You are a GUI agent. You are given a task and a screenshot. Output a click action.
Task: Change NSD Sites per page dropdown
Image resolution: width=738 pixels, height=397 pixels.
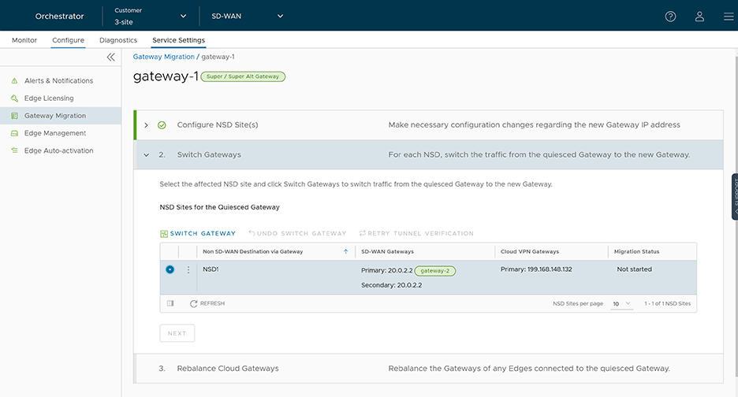click(x=621, y=303)
